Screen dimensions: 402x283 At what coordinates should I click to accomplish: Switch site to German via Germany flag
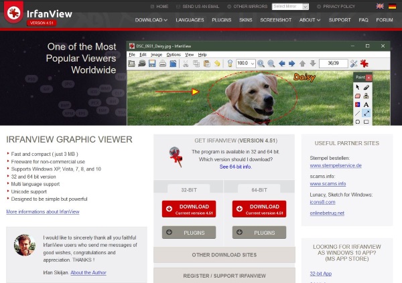(392, 6)
